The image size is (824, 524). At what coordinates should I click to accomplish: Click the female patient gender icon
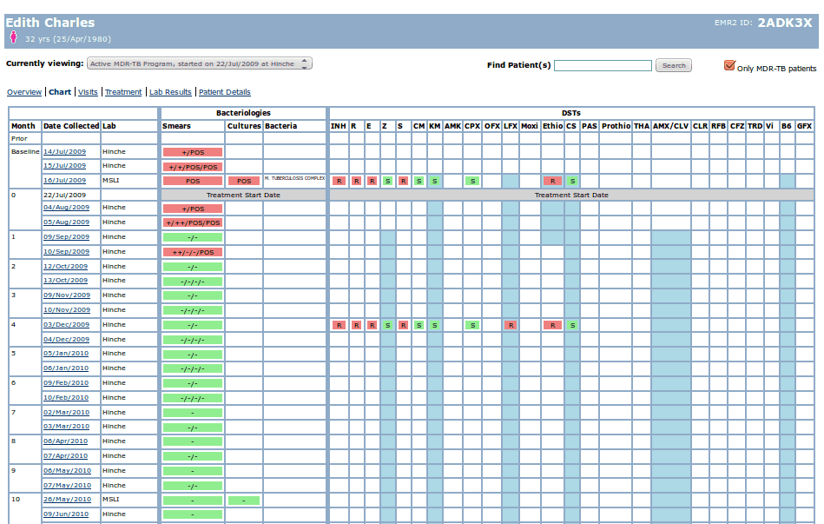tap(13, 37)
